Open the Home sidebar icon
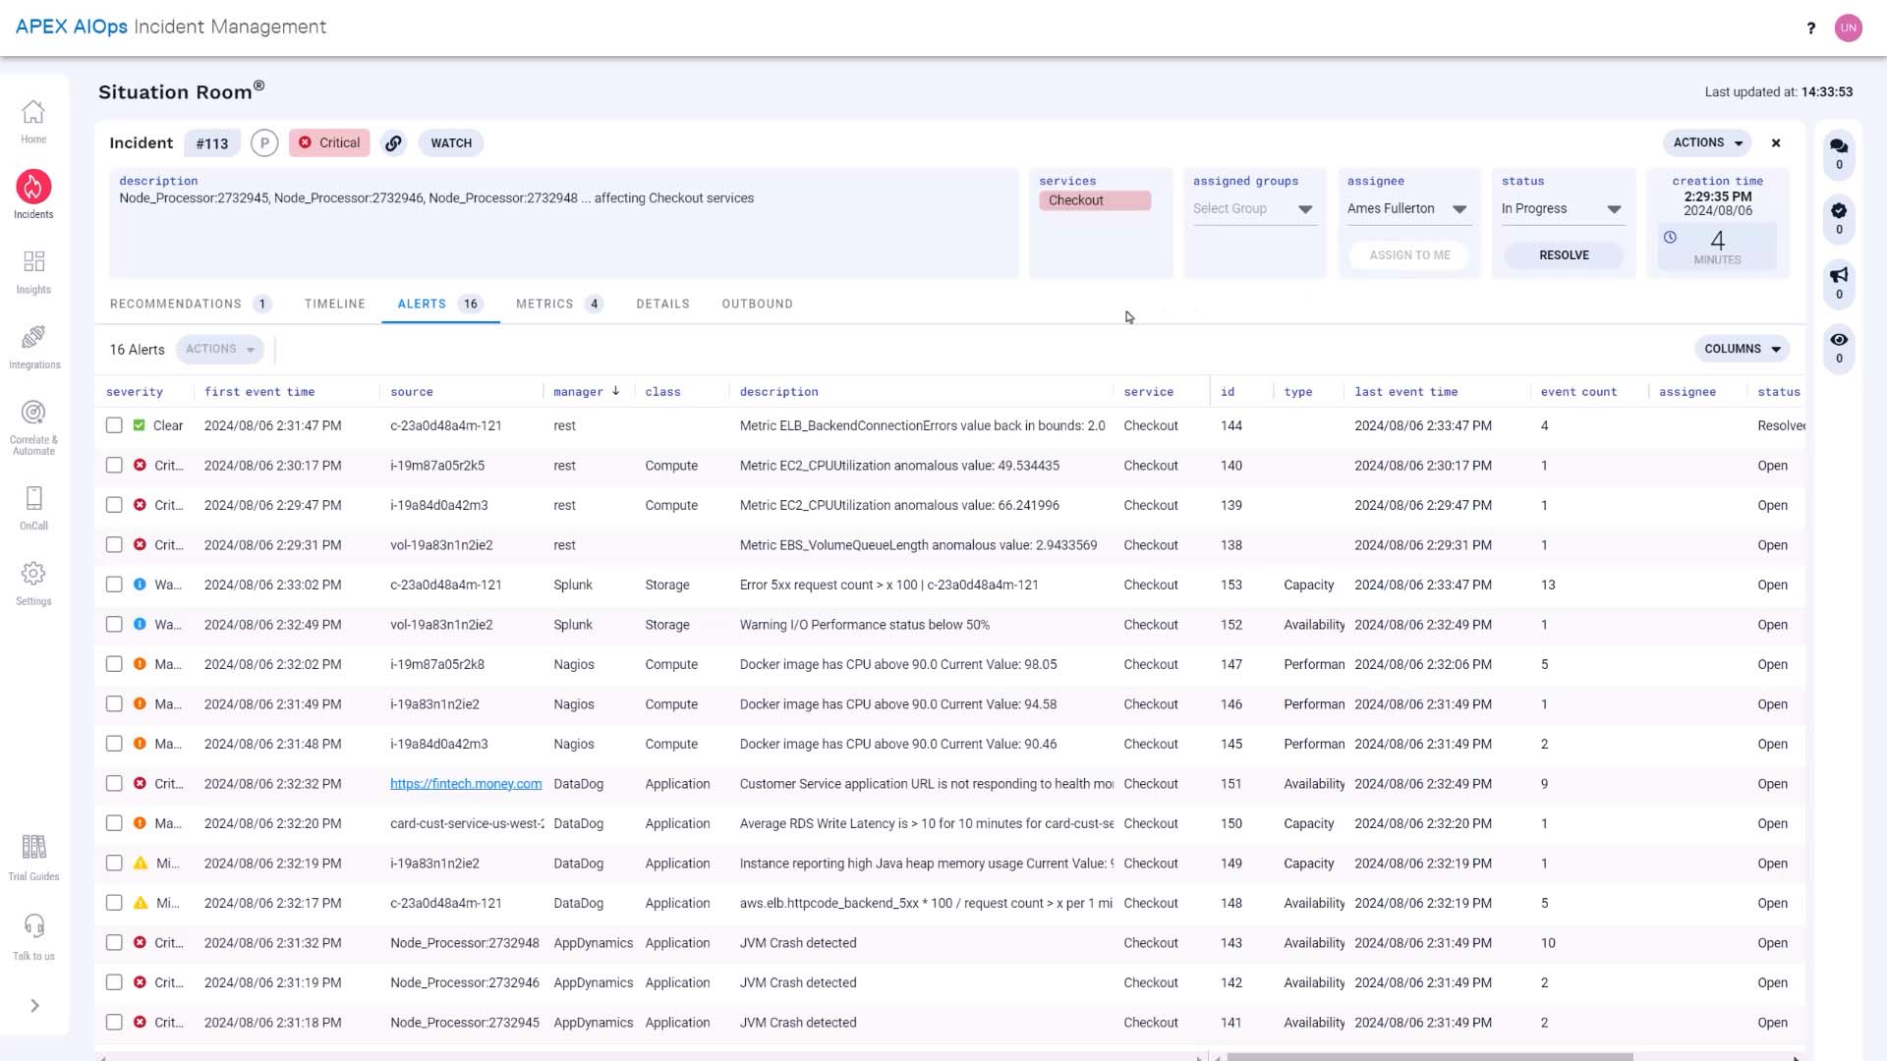This screenshot has height=1061, width=1887. [33, 112]
